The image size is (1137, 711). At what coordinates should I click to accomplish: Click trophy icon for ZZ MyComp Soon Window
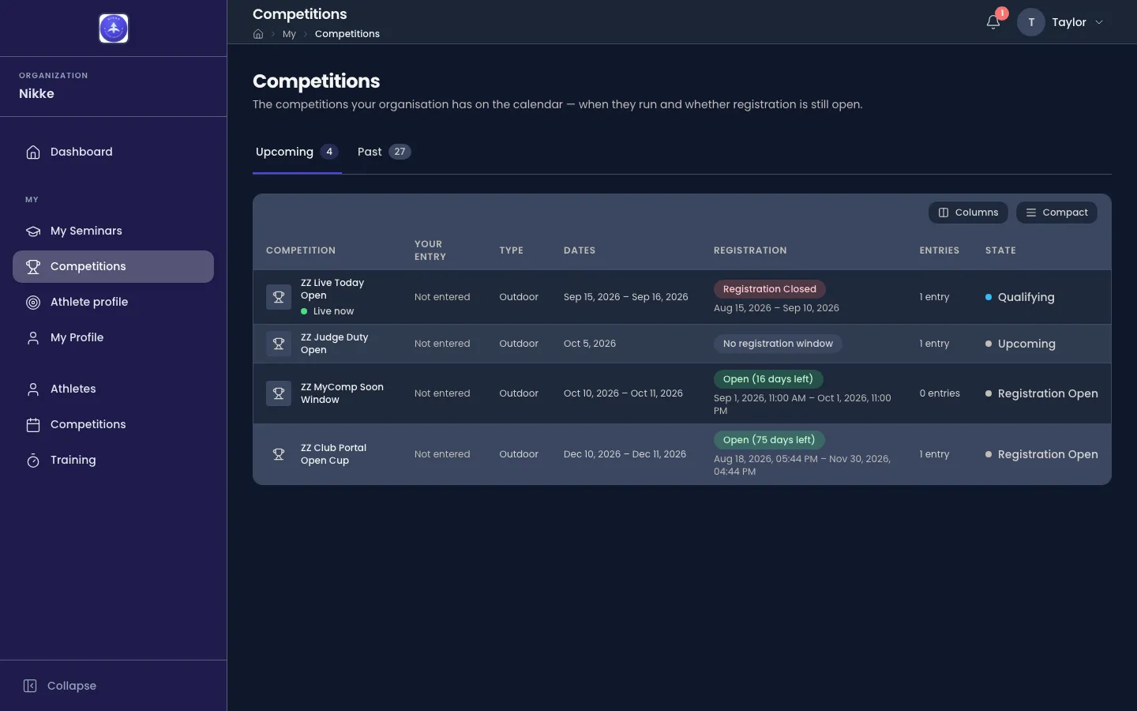click(279, 393)
